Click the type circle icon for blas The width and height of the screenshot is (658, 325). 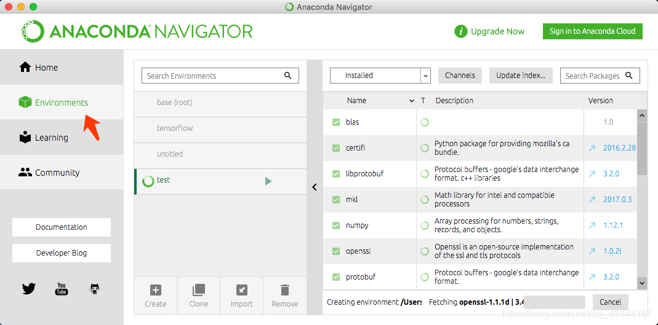[425, 122]
